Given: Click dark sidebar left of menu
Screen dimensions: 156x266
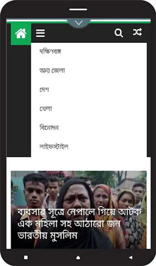Looking at the screenshot, I should click(19, 101).
